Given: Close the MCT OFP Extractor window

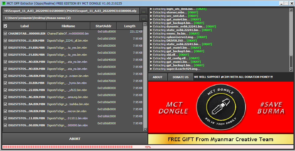Looking at the screenshot, I should click(x=291, y=3).
